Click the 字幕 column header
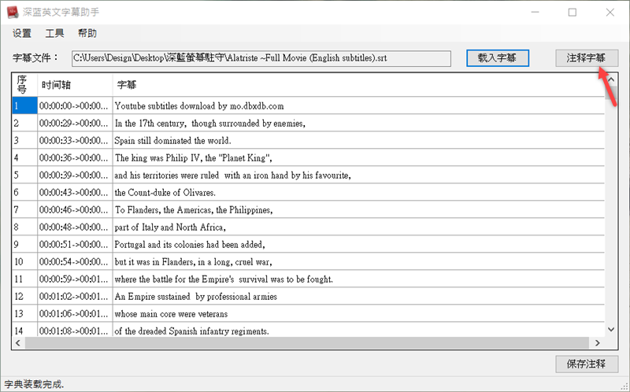630x392 pixels. pos(359,85)
